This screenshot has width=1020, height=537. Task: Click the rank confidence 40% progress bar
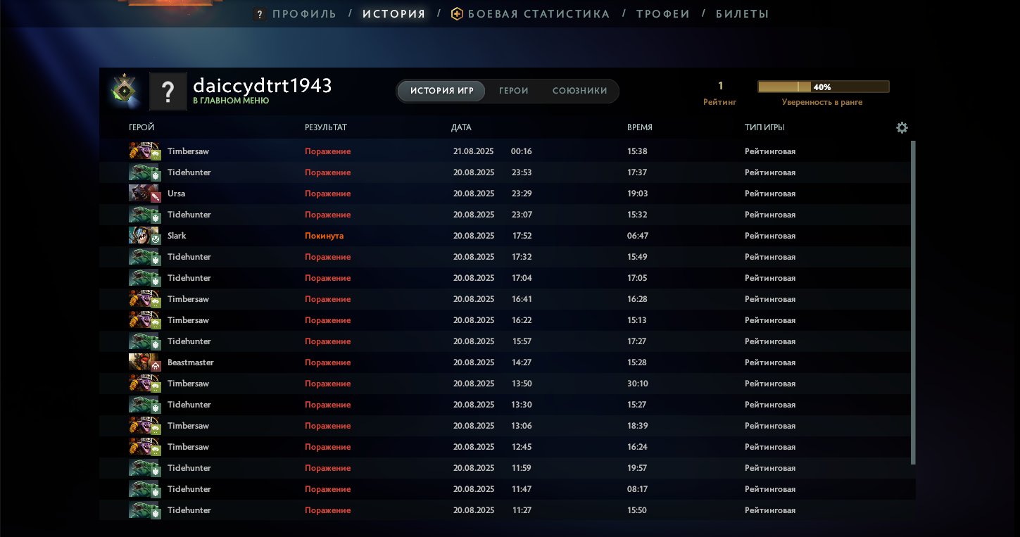[823, 87]
